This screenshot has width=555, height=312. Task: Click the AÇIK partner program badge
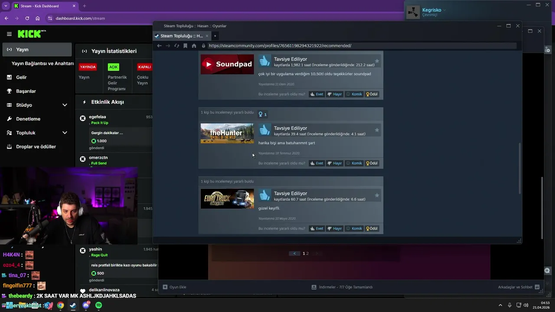tap(114, 67)
